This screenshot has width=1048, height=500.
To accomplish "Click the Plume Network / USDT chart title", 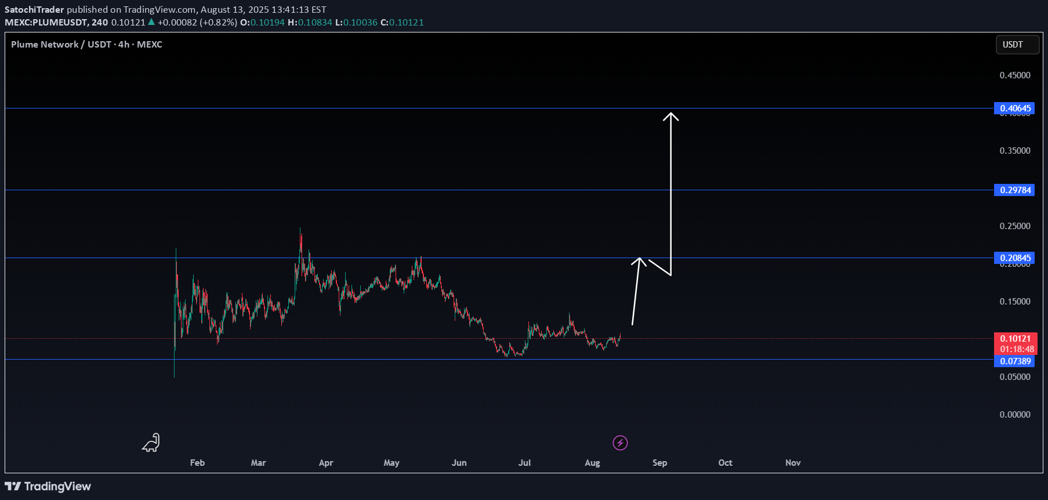I will pos(86,45).
